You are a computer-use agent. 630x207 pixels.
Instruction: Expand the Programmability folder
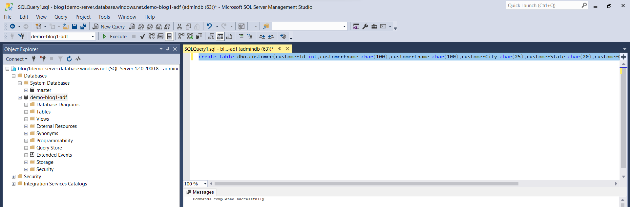point(26,141)
